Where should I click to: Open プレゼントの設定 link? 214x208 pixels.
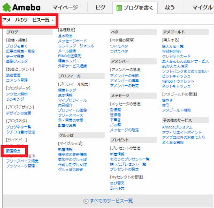[x=124, y=169]
